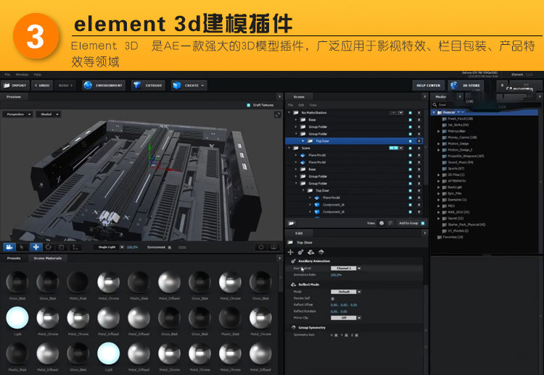544x375 pixels.
Task: Open the File menu at top left
Action: 7,75
